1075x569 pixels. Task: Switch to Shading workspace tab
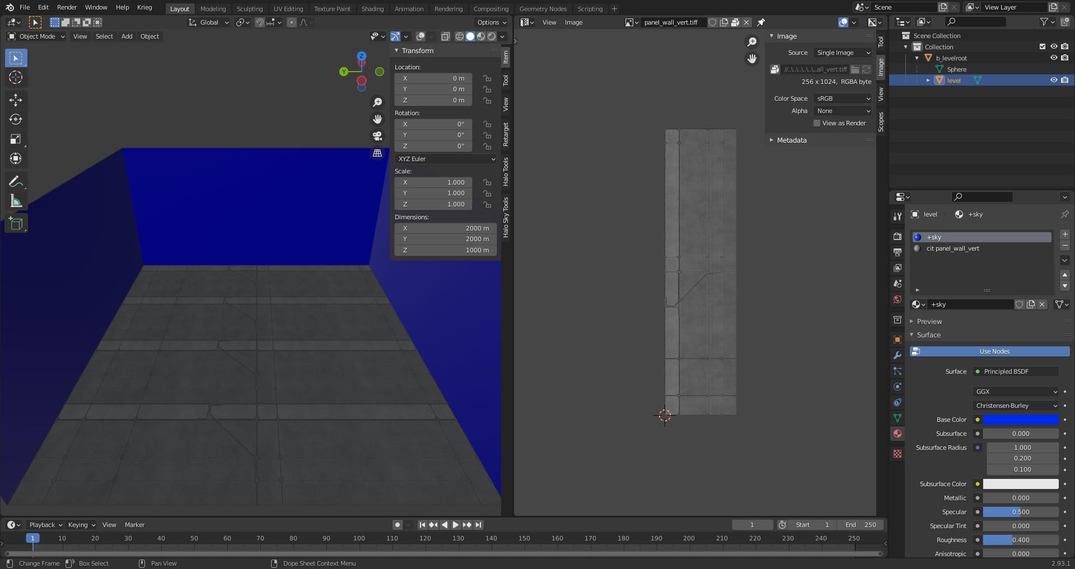(x=372, y=9)
